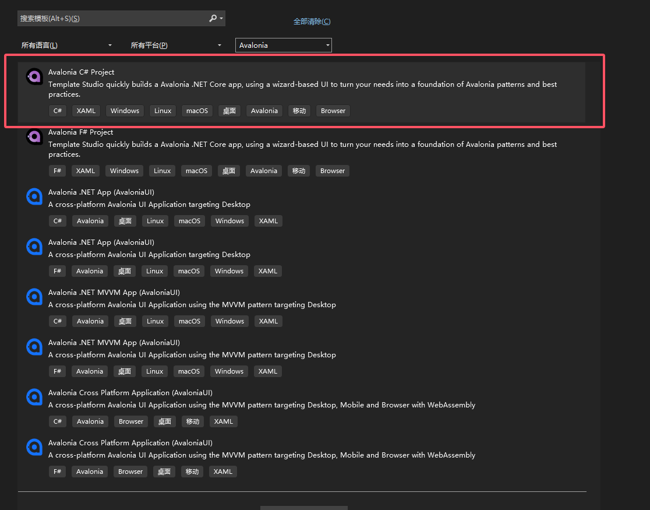This screenshot has width=650, height=510.
Task: Click the icon of the F# Cross Platform Application
Action: tap(34, 447)
